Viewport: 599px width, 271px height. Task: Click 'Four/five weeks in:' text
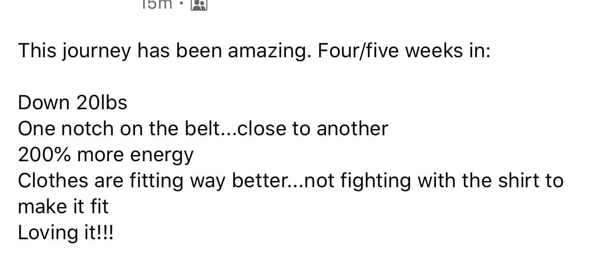click(404, 51)
